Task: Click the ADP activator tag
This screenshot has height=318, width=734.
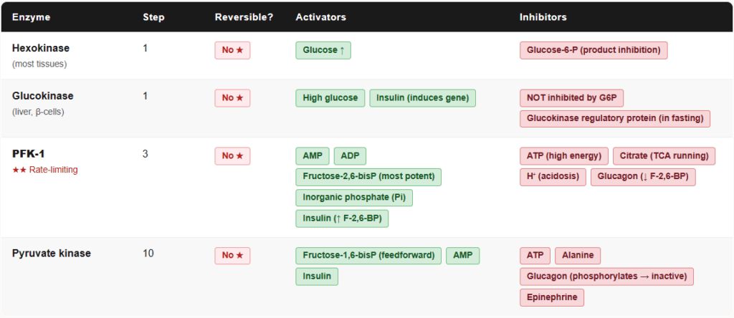Action: click(350, 156)
